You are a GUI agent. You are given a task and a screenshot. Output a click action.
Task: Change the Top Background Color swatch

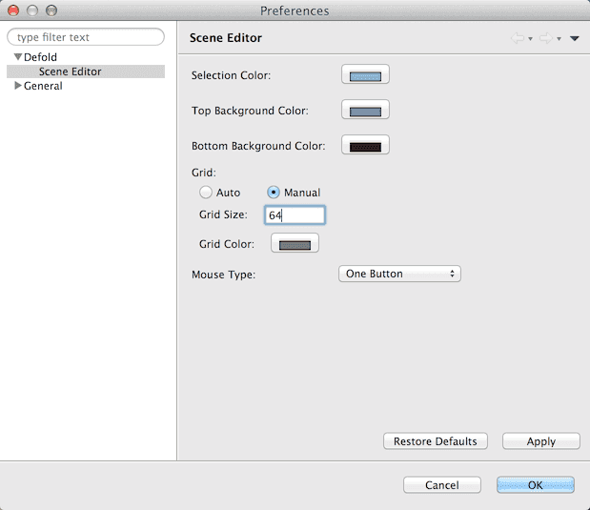pyautogui.click(x=365, y=111)
